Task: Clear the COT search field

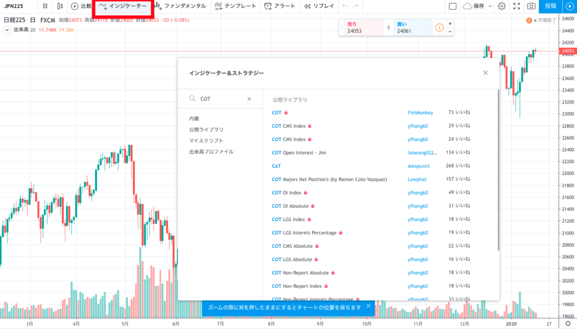Action: pos(249,99)
